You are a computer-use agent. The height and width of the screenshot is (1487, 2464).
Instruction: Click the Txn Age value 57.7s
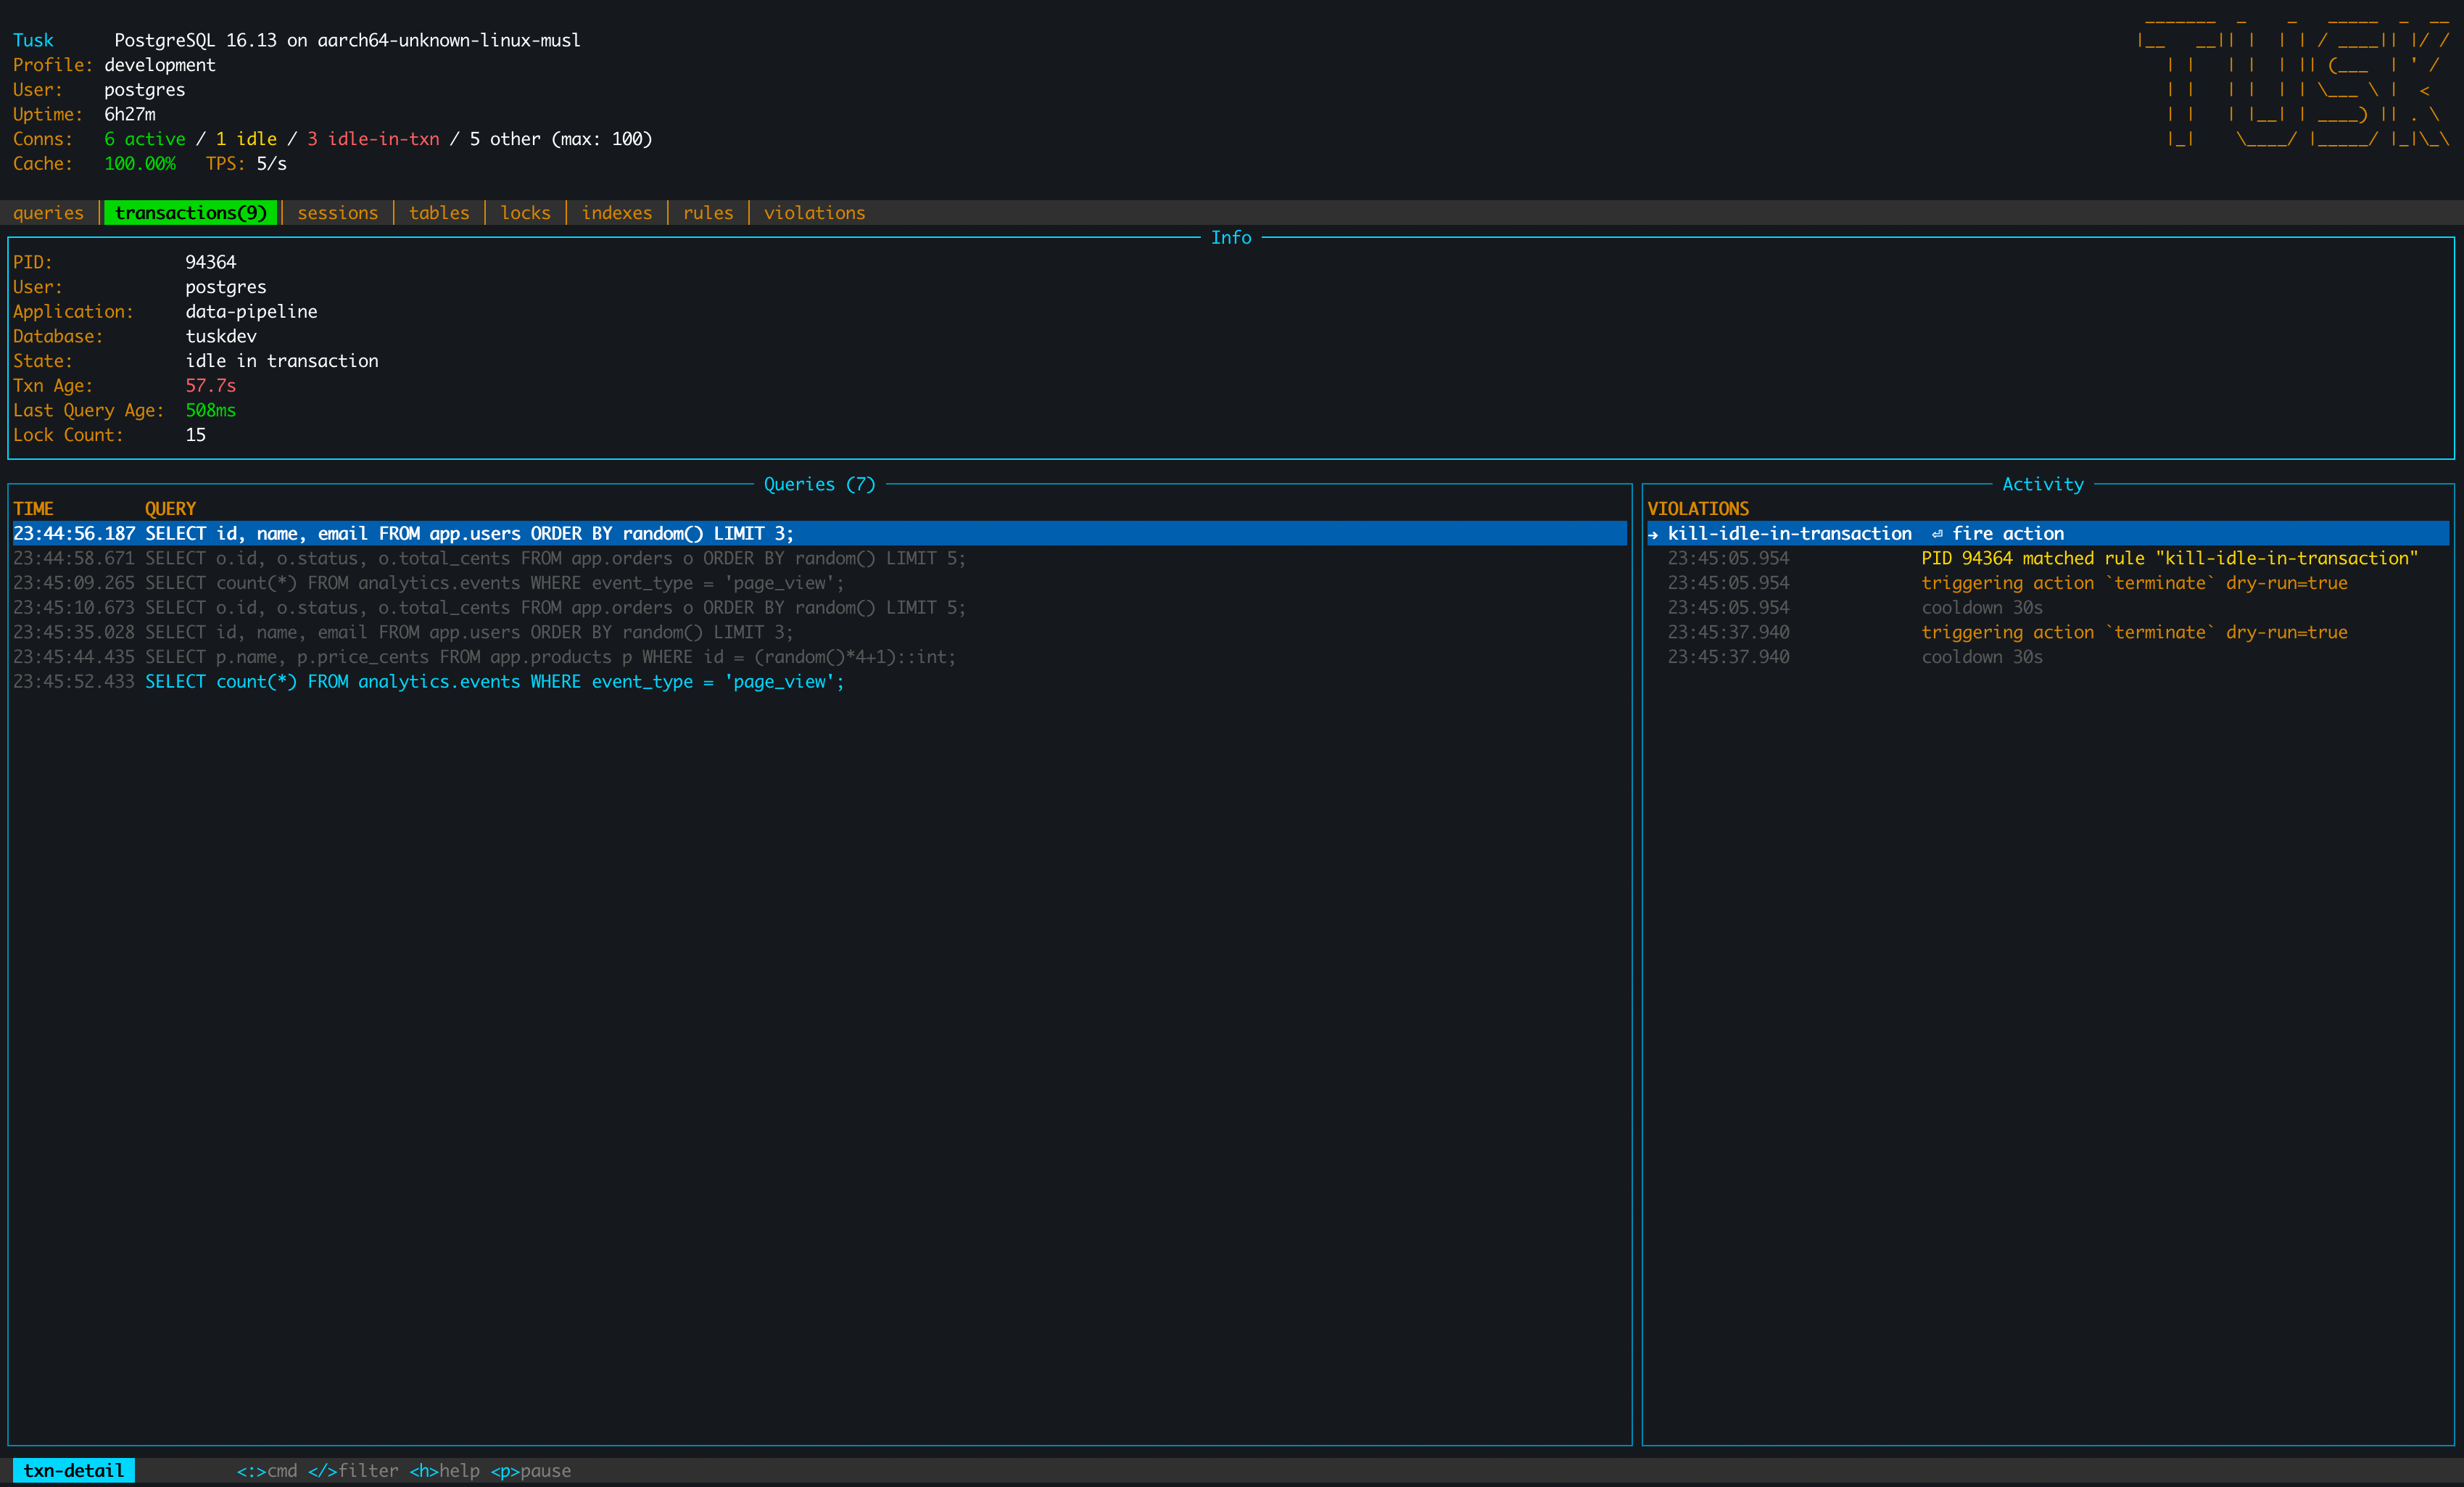(x=211, y=386)
